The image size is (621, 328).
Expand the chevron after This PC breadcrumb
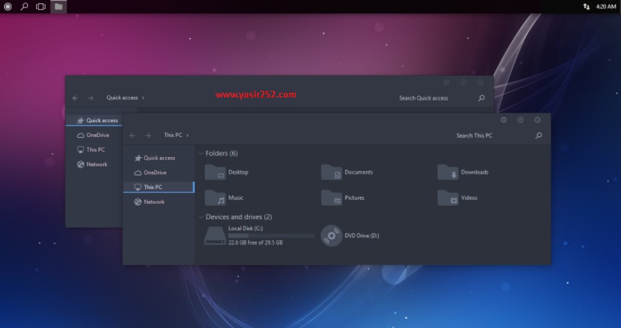click(x=187, y=135)
